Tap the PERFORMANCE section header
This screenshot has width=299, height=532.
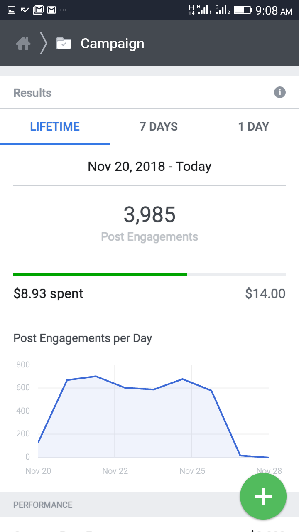43,505
